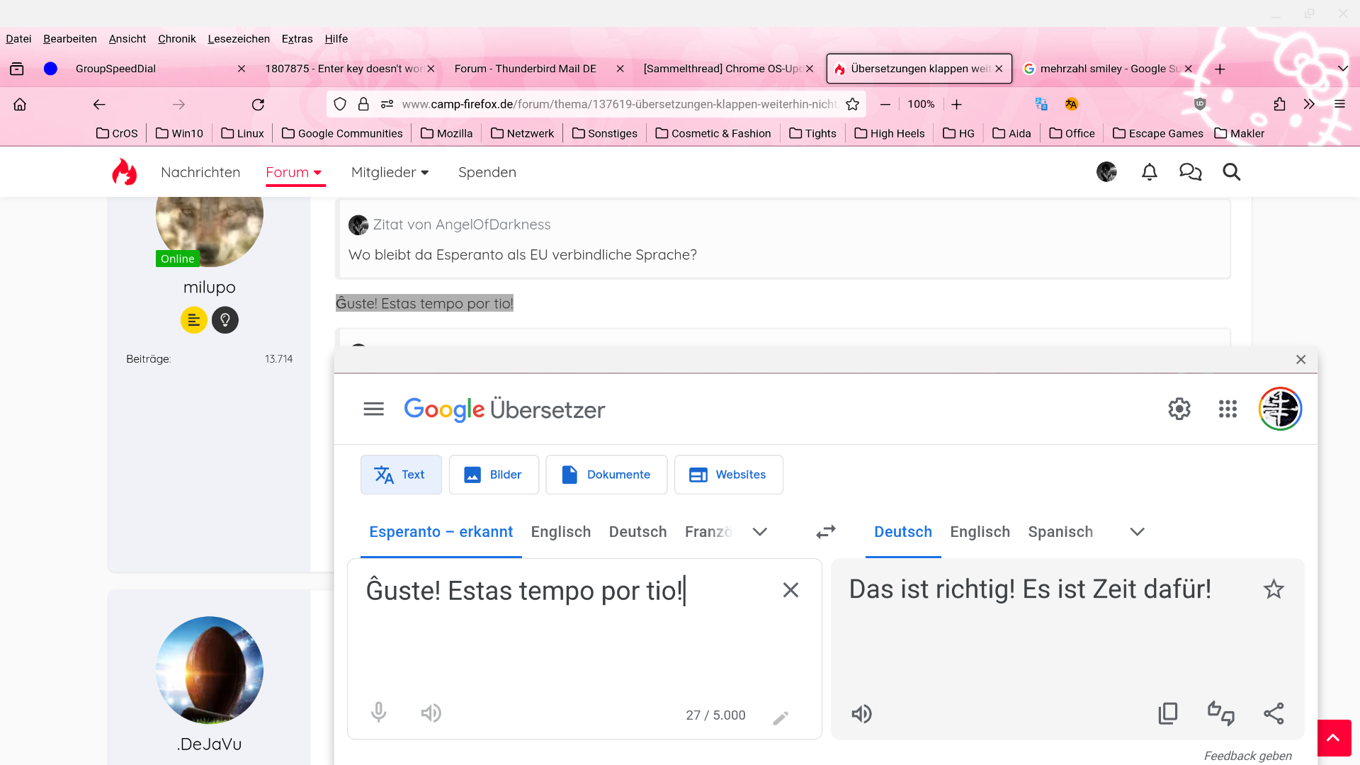Toggle the translation extension toolbar icon

pyautogui.click(x=1041, y=104)
